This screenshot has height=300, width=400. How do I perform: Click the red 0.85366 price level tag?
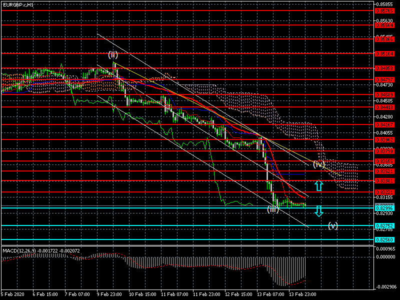coord(385,39)
